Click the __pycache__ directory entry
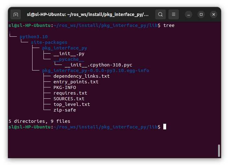Viewport: 229px width, 167px height. click(69, 59)
